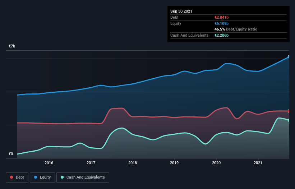The width and height of the screenshot is (295, 189).
Task: Select the 2018 x-axis label
Action: point(133,163)
